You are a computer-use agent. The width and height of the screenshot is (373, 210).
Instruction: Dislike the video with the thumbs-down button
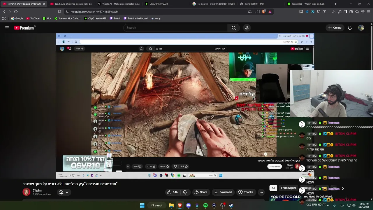pos(185,192)
